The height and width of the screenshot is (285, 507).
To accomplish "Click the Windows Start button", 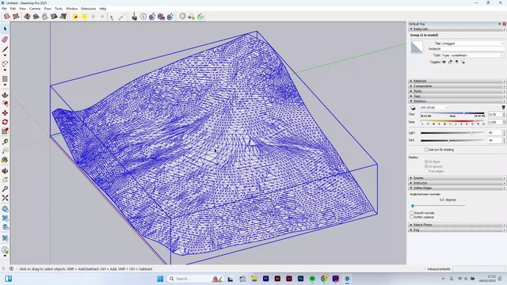I will 160,279.
